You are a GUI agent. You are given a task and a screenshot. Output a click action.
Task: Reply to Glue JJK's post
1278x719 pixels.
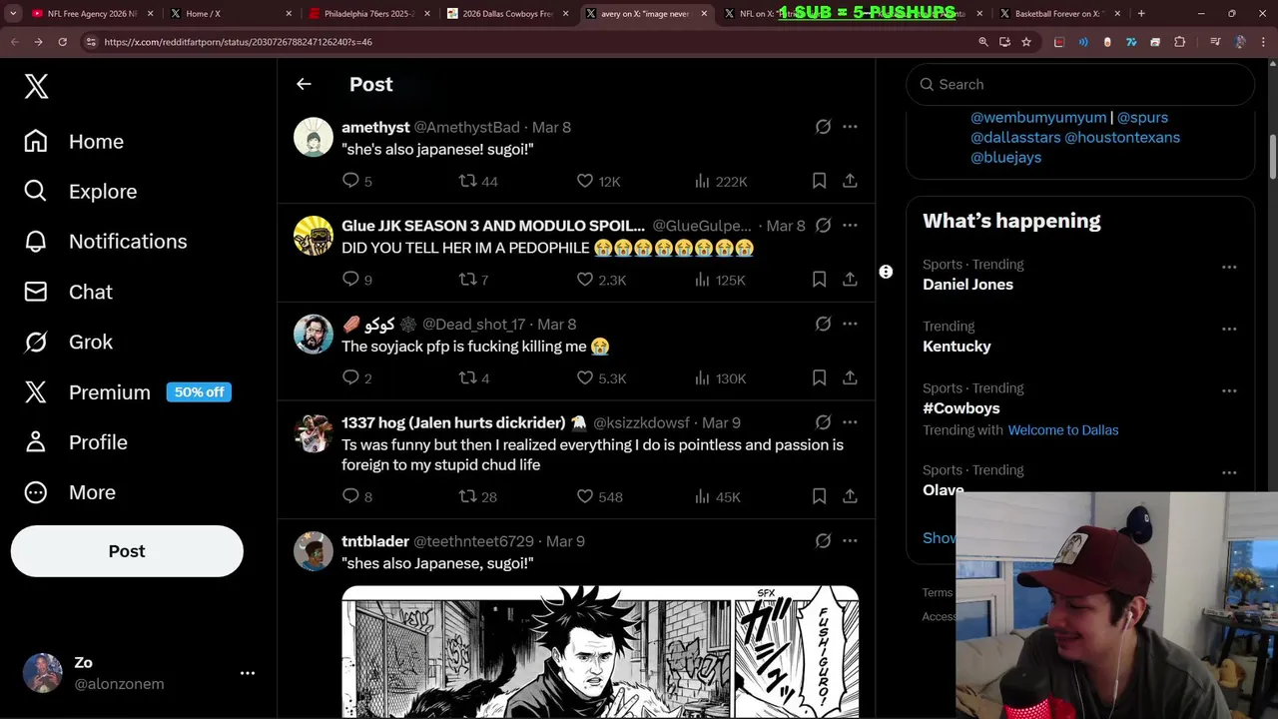pos(350,280)
